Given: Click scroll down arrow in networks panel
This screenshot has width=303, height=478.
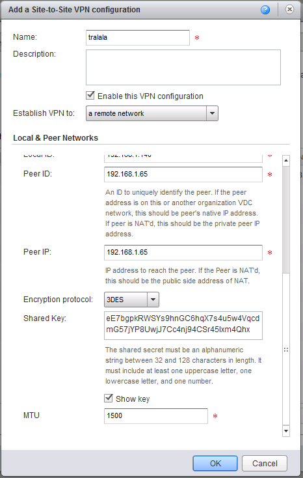Looking at the screenshot, I should [x=286, y=430].
